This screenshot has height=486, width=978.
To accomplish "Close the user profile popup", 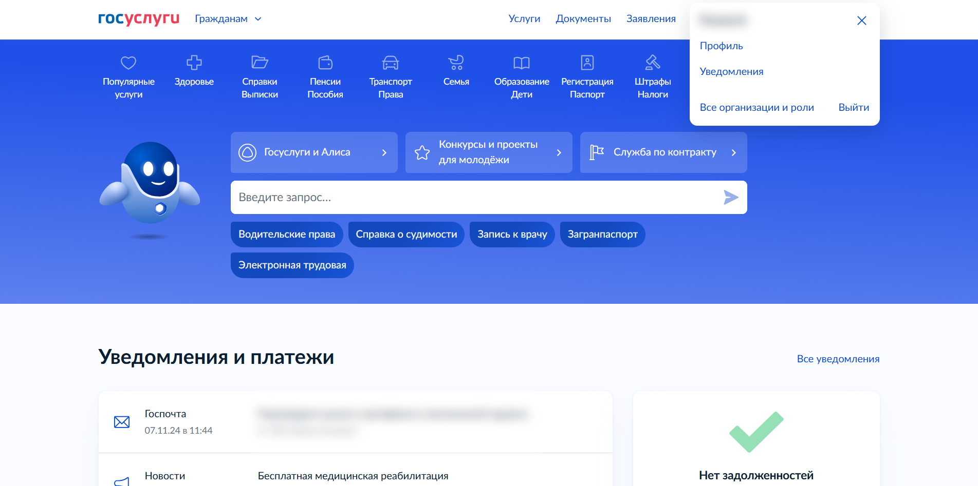I will pyautogui.click(x=862, y=21).
